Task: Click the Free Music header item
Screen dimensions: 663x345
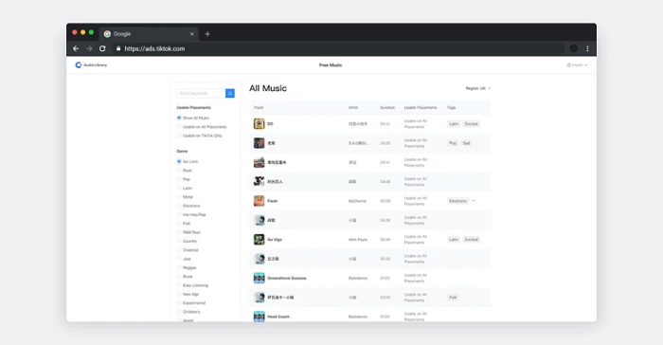Action: pos(331,65)
